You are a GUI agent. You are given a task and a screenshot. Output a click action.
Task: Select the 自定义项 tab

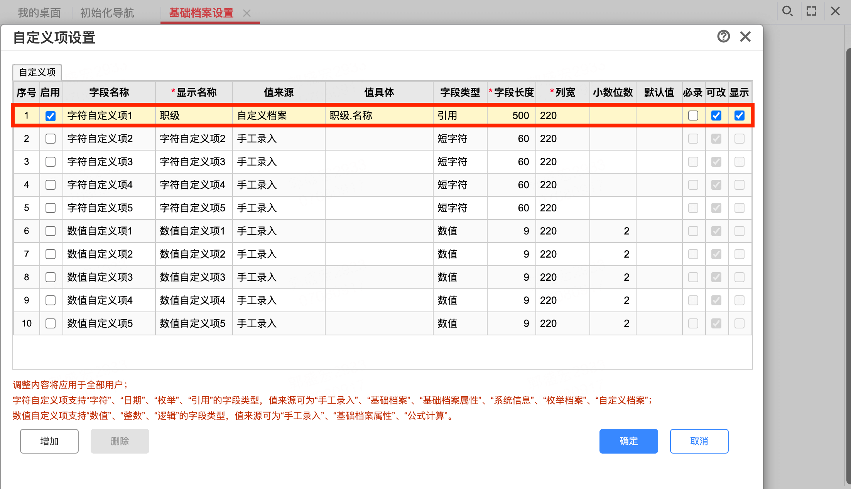(x=37, y=72)
